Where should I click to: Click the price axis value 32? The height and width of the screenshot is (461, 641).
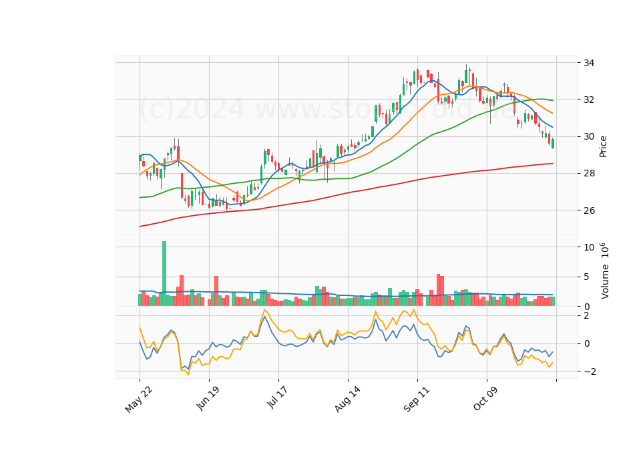pyautogui.click(x=589, y=100)
